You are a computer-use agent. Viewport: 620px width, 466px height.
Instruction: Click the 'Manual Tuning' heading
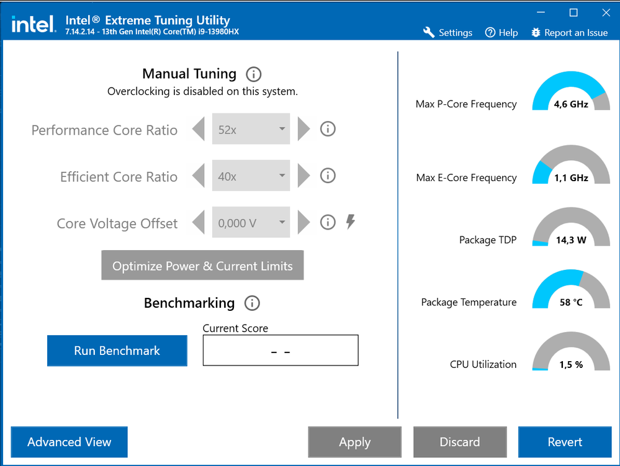click(x=189, y=73)
